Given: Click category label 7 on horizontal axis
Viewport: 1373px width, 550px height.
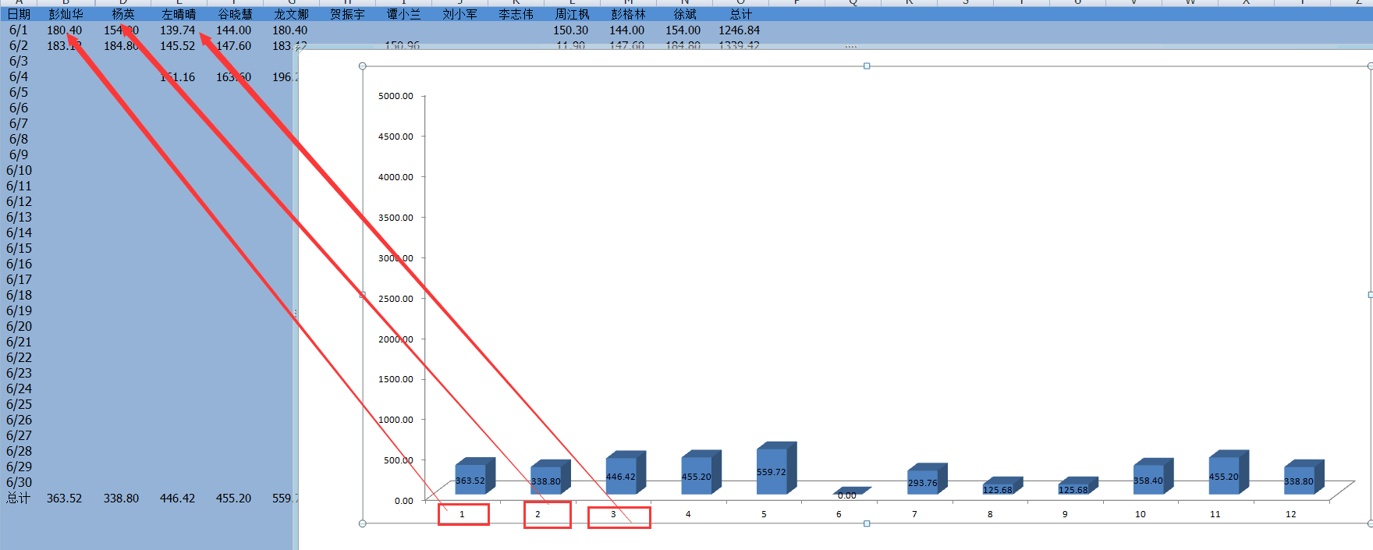Looking at the screenshot, I should click(914, 514).
